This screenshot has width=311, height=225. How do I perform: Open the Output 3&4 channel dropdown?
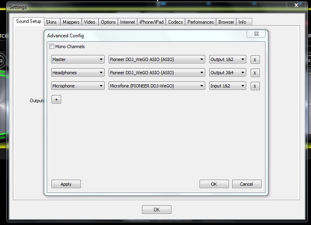click(x=227, y=73)
